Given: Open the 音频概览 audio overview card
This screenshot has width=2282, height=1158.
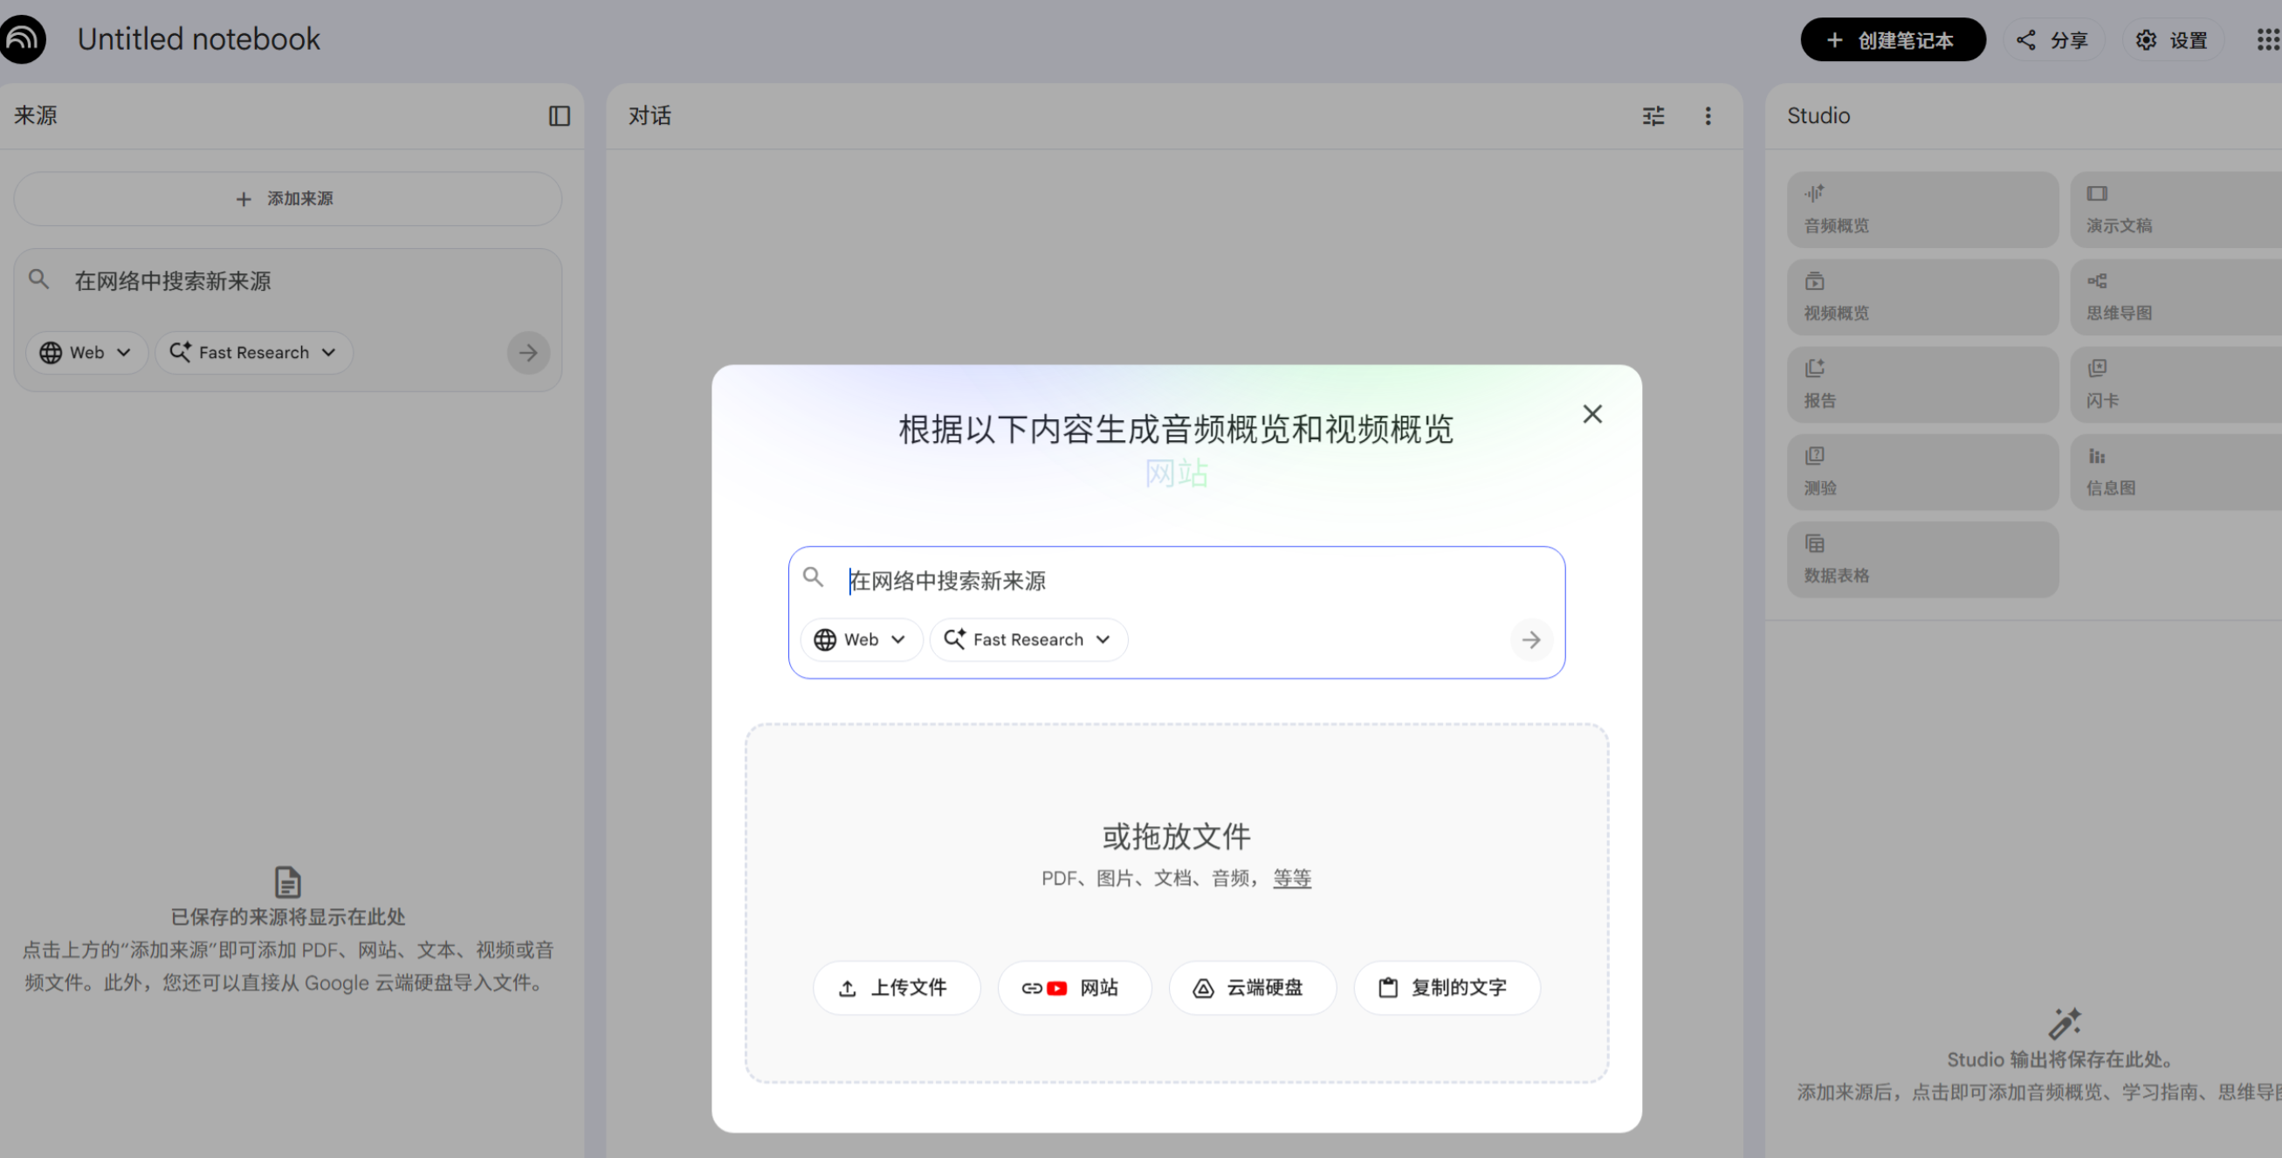Looking at the screenshot, I should (1922, 209).
